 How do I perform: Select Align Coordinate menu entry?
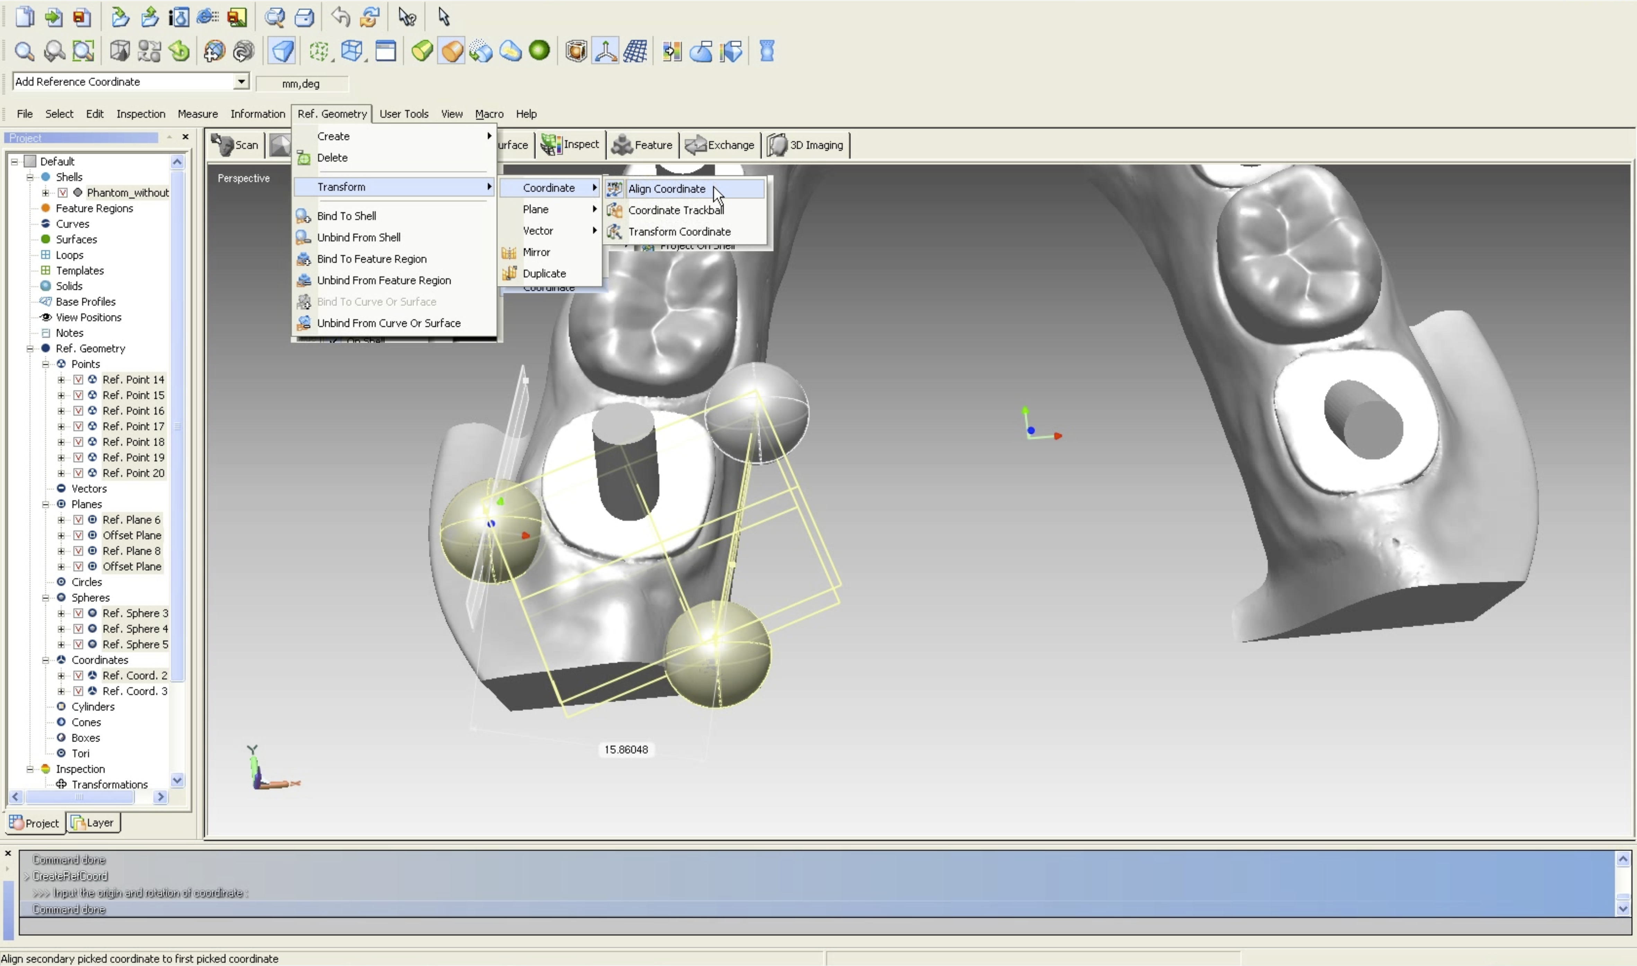tap(666, 189)
